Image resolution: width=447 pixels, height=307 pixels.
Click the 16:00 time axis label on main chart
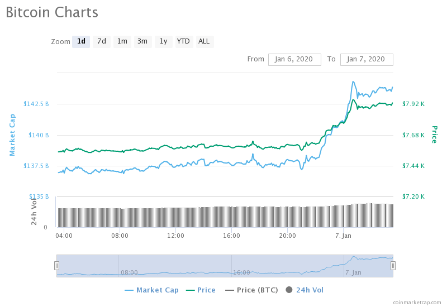coord(231,236)
